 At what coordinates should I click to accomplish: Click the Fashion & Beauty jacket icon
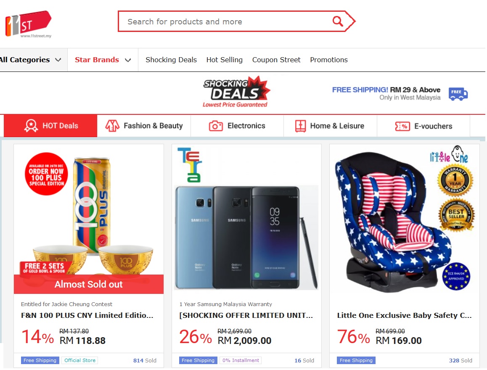pos(112,126)
